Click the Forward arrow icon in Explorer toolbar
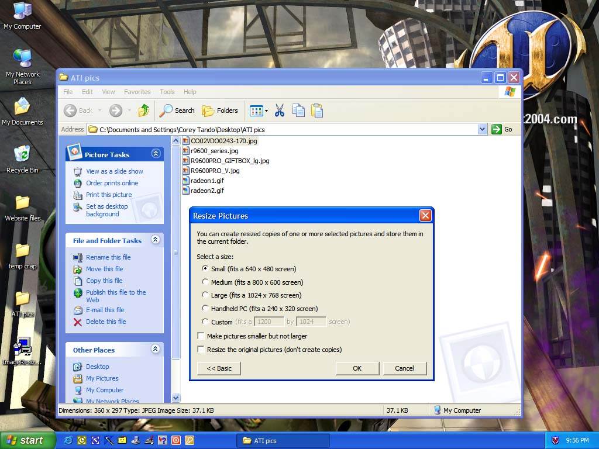Screen dimensions: 599x449 [x=116, y=110]
